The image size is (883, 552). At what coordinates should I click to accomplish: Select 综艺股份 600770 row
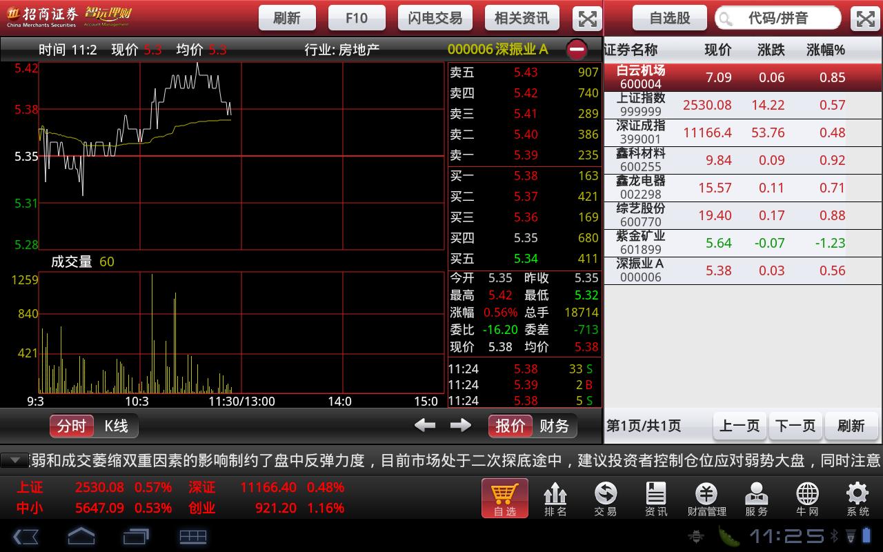tap(743, 215)
